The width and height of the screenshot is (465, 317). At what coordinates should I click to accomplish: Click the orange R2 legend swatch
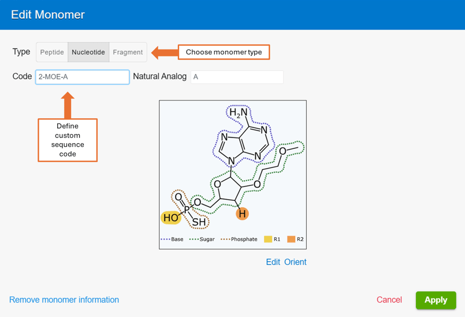pyautogui.click(x=291, y=239)
